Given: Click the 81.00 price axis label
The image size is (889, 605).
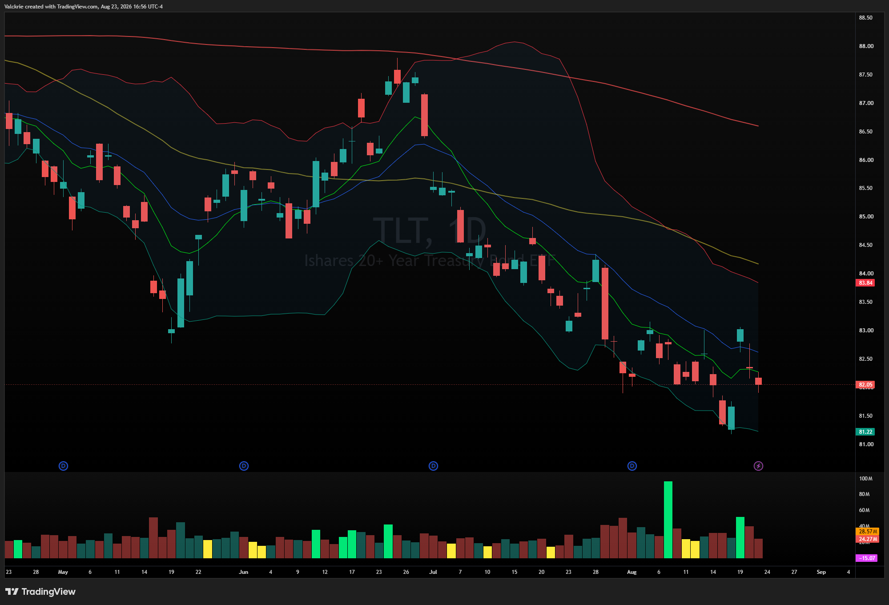Looking at the screenshot, I should (866, 444).
